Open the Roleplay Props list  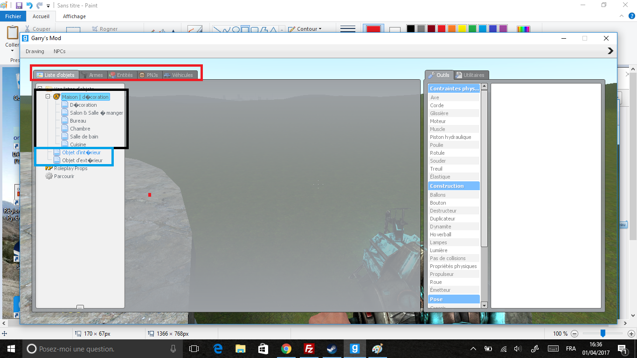[70, 168]
